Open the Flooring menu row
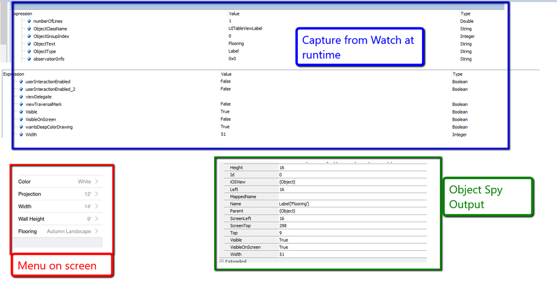Viewport: 557px width, 283px height. pos(58,231)
